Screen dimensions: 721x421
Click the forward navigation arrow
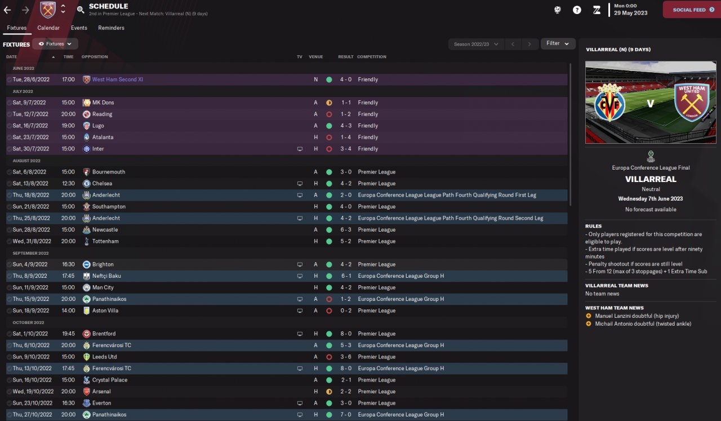[x=25, y=10]
